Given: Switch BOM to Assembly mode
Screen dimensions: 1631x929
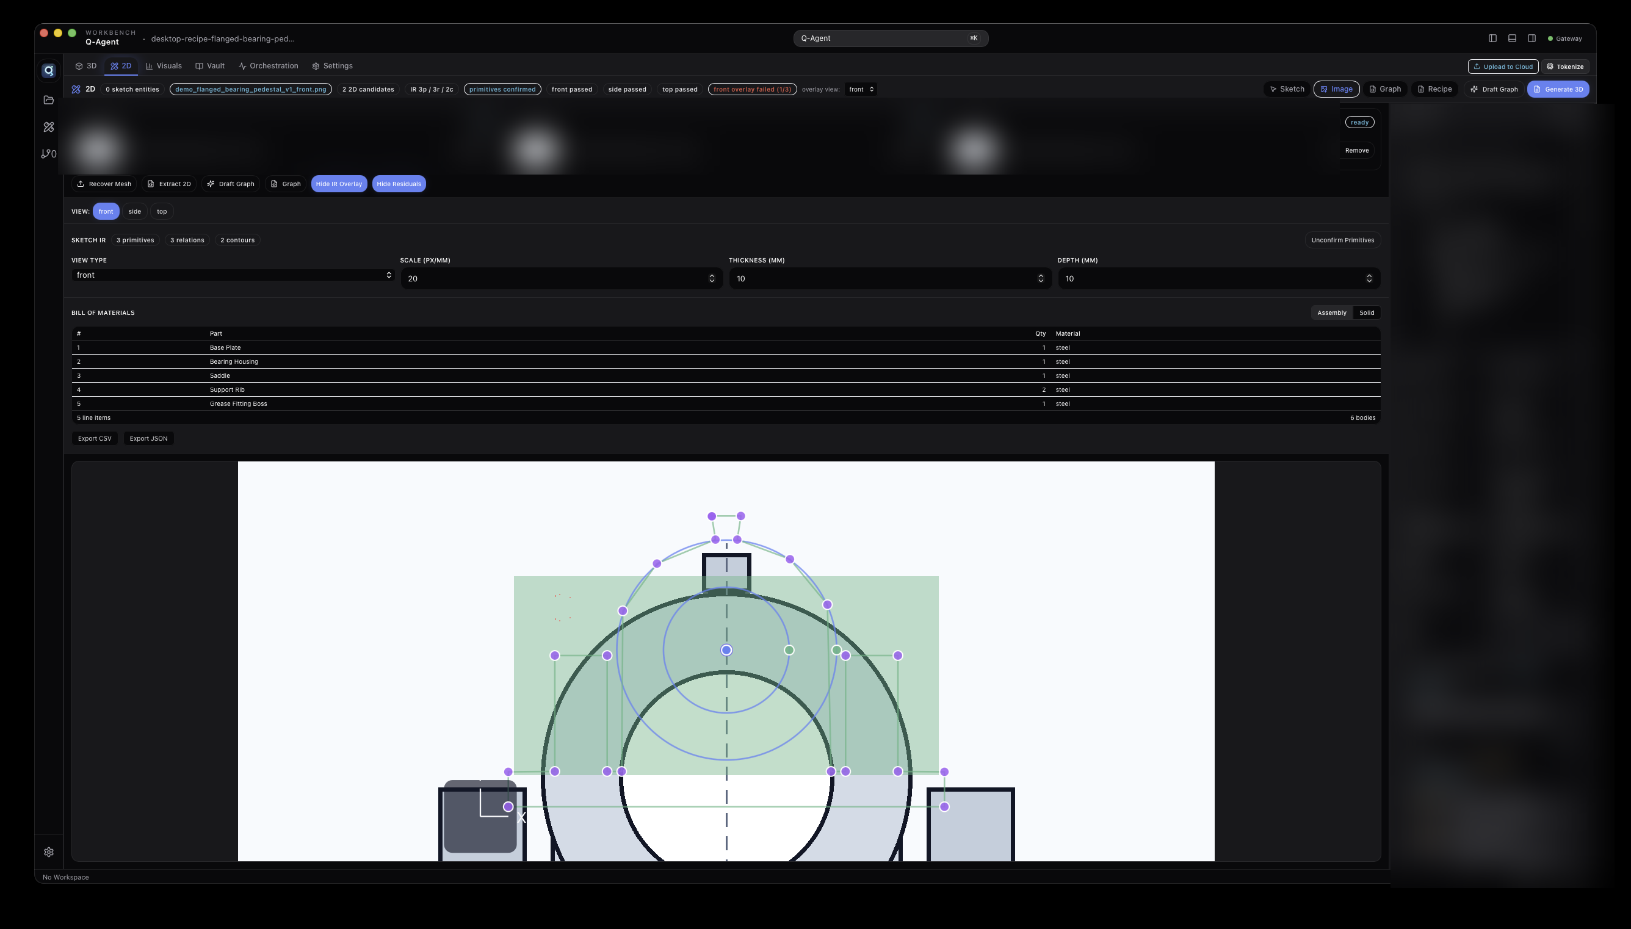Looking at the screenshot, I should pyautogui.click(x=1332, y=313).
